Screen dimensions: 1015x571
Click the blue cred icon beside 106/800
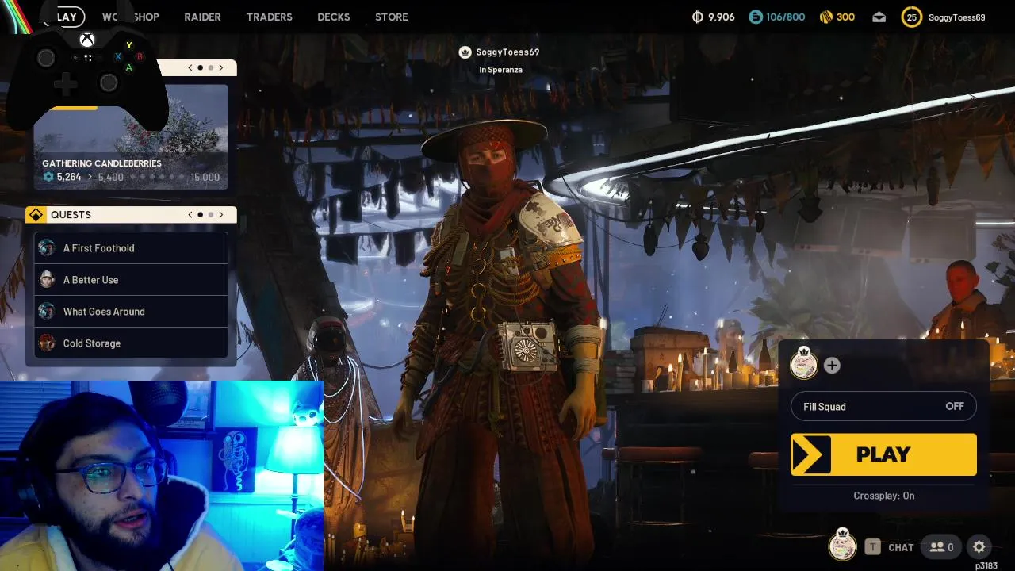pos(756,17)
